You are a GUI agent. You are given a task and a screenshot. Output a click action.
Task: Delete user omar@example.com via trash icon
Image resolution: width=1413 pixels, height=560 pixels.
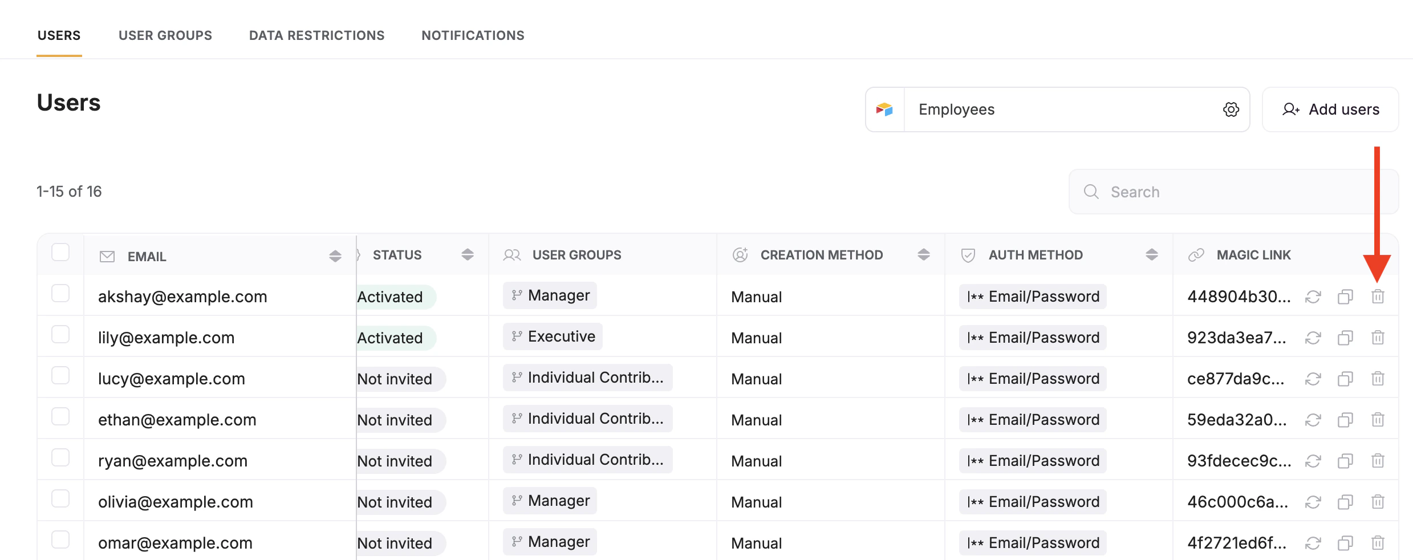tap(1378, 543)
